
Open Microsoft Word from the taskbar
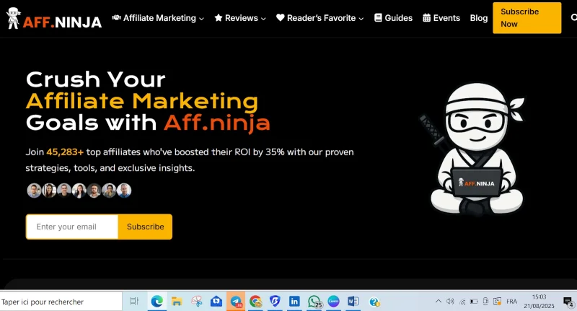[353, 302]
